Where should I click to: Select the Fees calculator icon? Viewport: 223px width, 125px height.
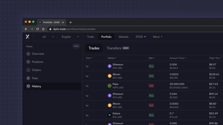pos(28,78)
